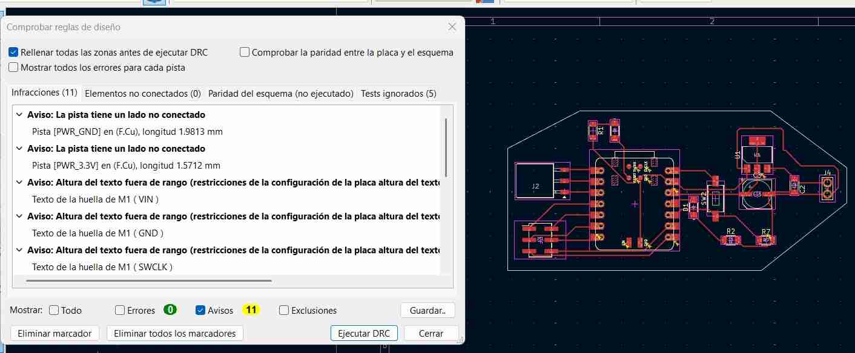
Task: Select the 'Pista [PWR_GND]' violation entry
Action: (x=127, y=131)
